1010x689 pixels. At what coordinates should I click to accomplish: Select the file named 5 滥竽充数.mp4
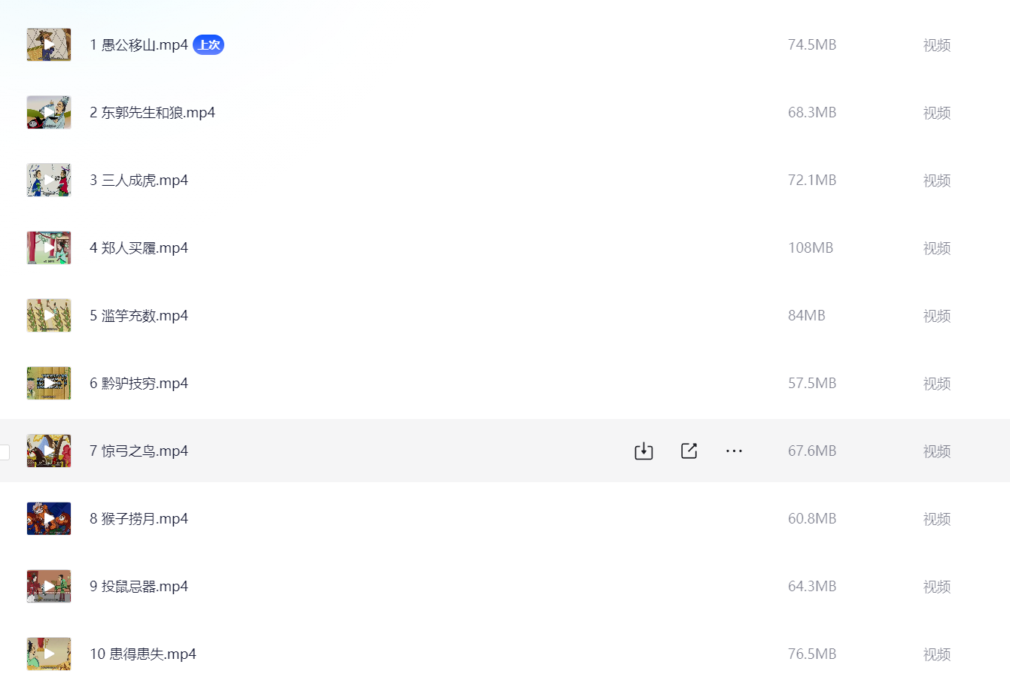point(138,316)
